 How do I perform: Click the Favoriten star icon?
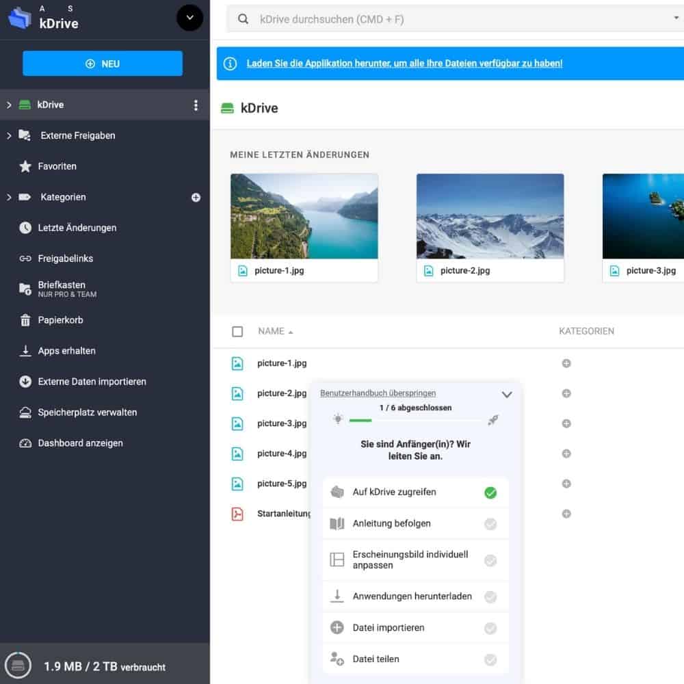pyautogui.click(x=25, y=166)
